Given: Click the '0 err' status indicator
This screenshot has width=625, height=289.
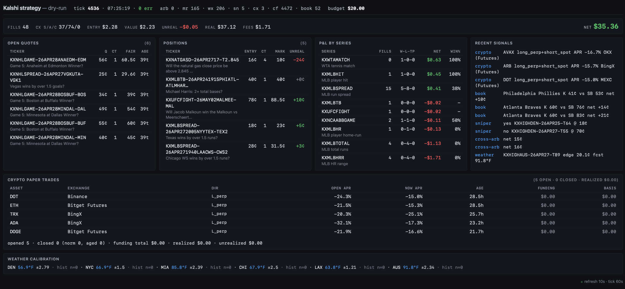Looking at the screenshot, I should (145, 8).
